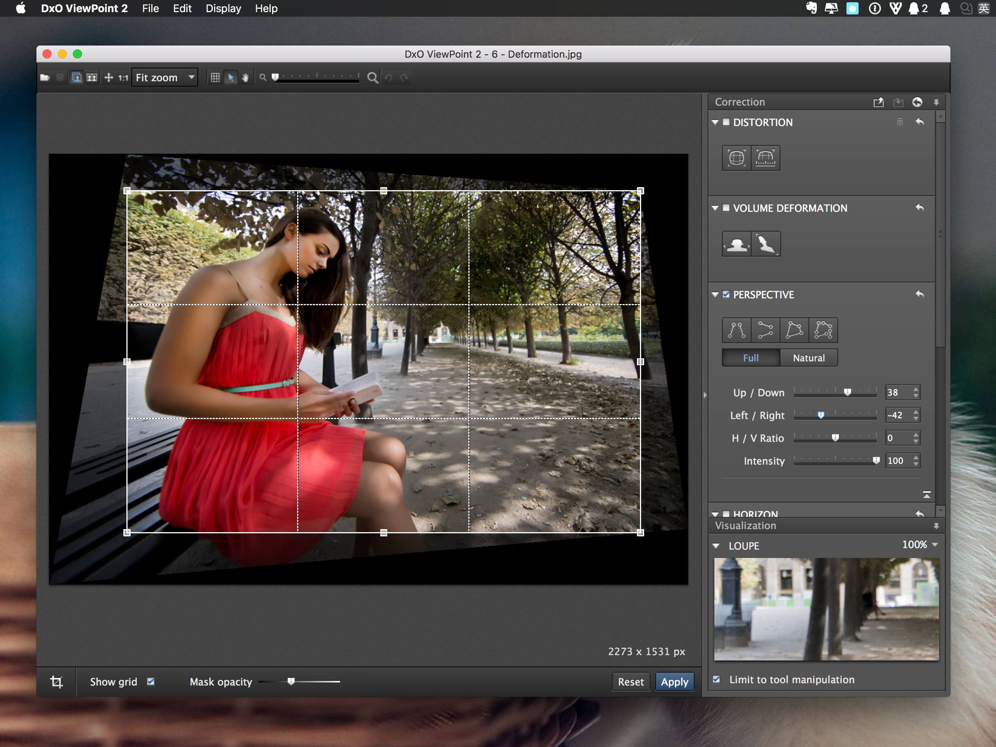
Task: Uncheck the Show grid checkbox
Action: tap(151, 681)
